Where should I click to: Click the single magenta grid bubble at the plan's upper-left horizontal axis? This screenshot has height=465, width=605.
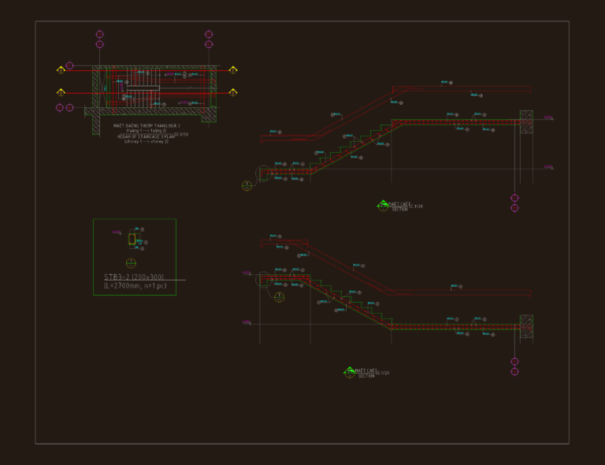69,65
